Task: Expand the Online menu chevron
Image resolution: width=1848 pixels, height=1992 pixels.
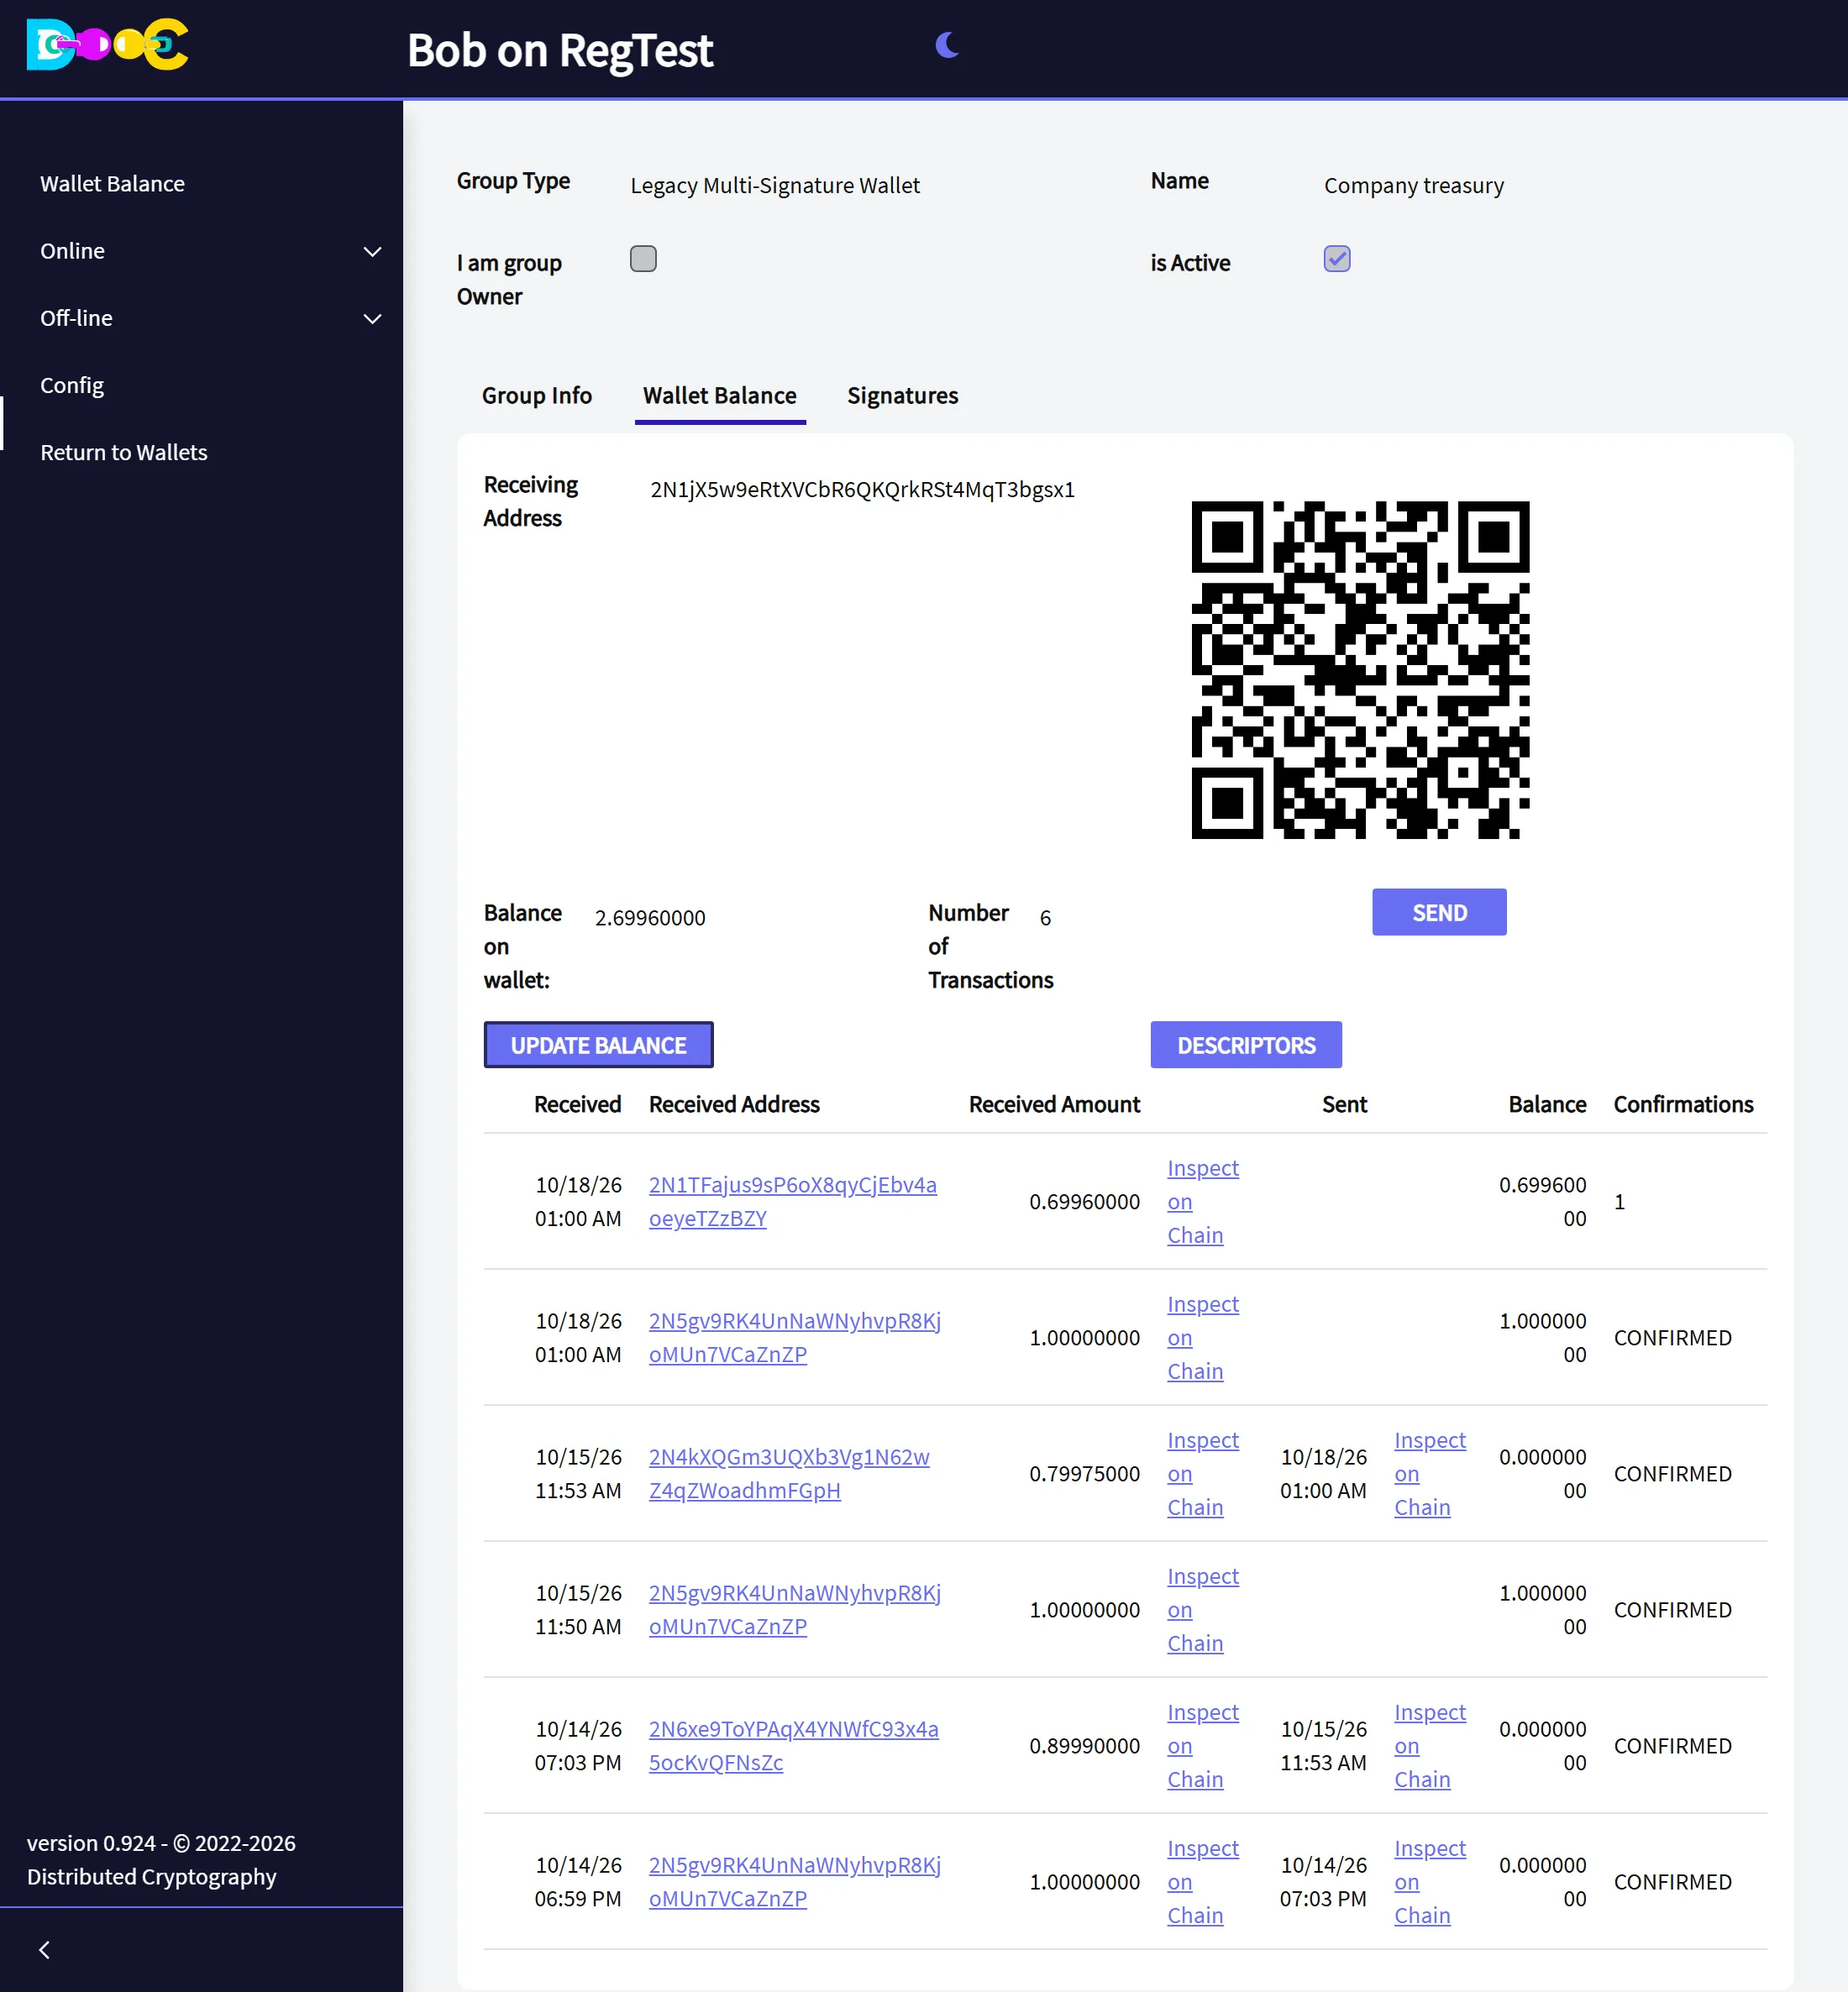Action: (x=372, y=252)
